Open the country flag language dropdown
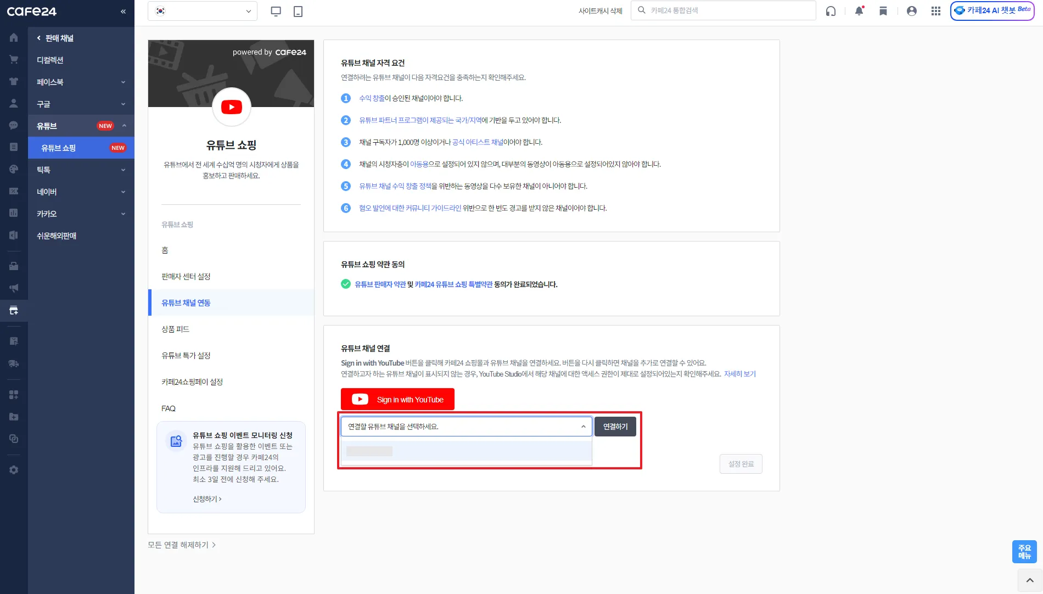This screenshot has width=1043, height=594. (203, 11)
